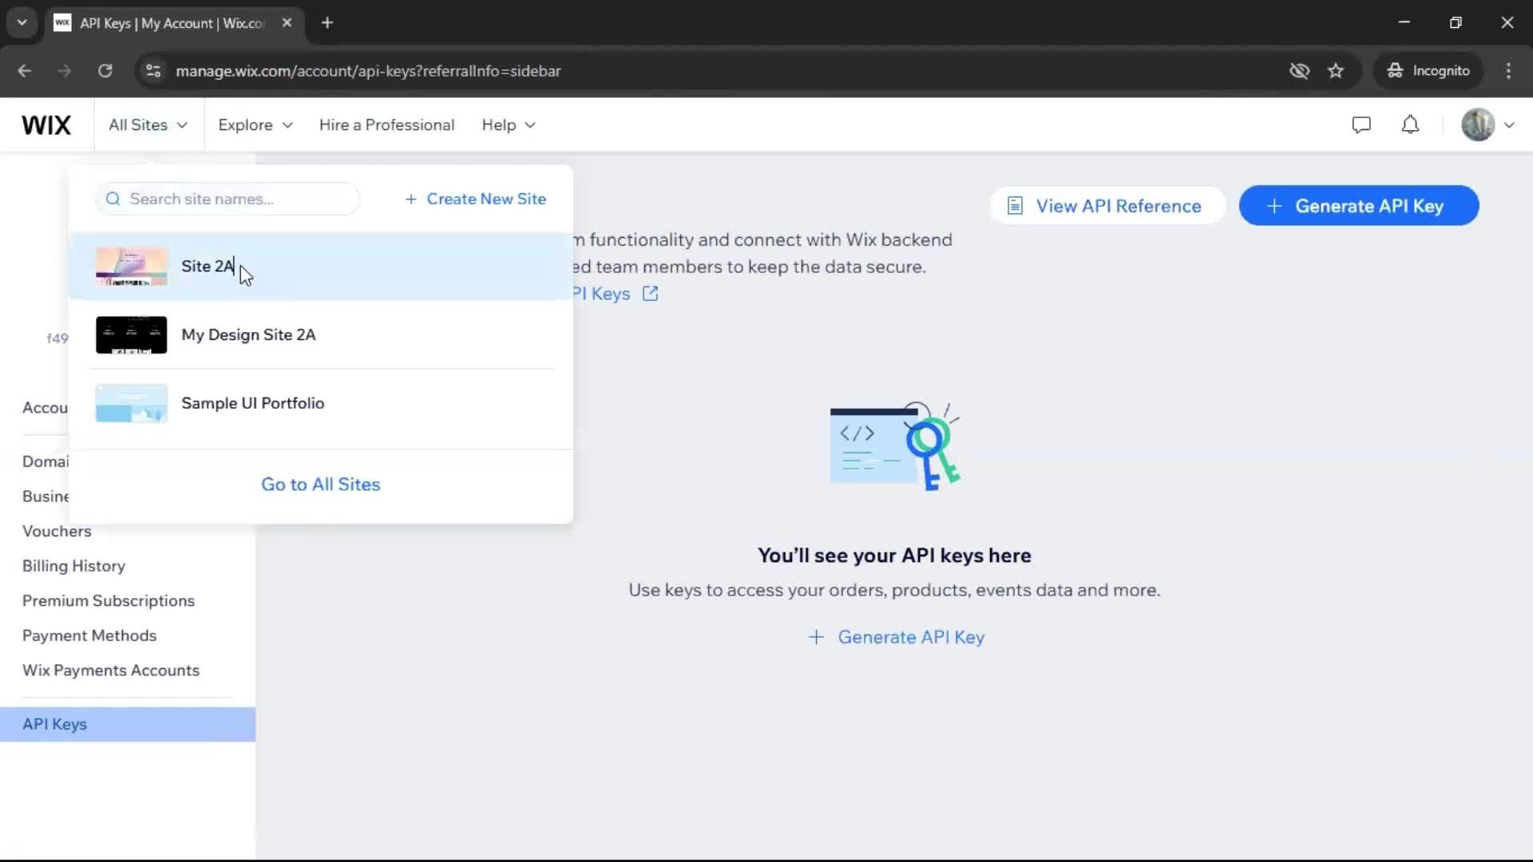Open the Site 2A thumbnail

132,267
